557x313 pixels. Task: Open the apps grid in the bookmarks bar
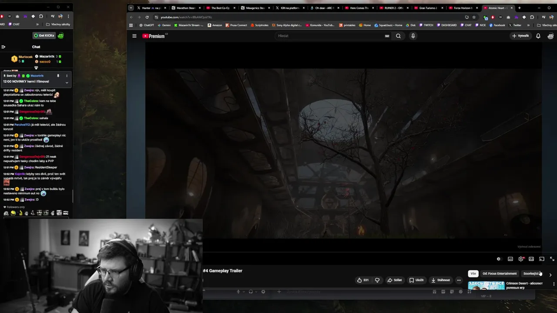click(131, 25)
